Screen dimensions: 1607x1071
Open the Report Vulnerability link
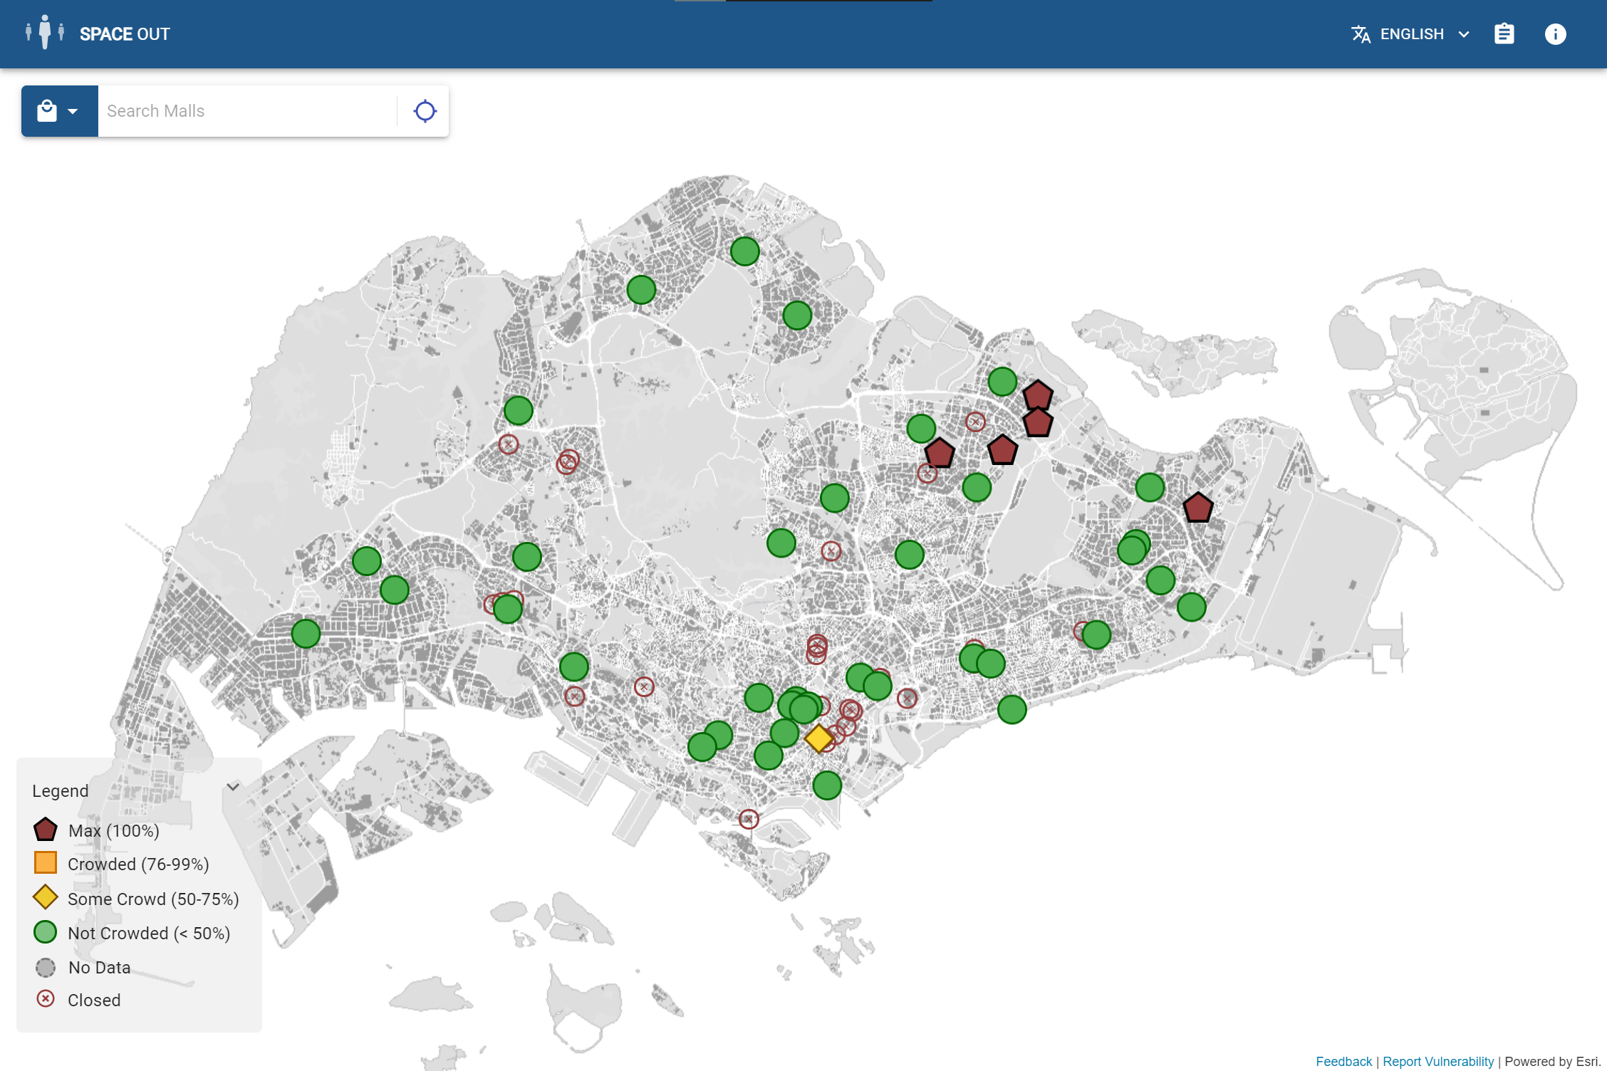(1437, 1061)
